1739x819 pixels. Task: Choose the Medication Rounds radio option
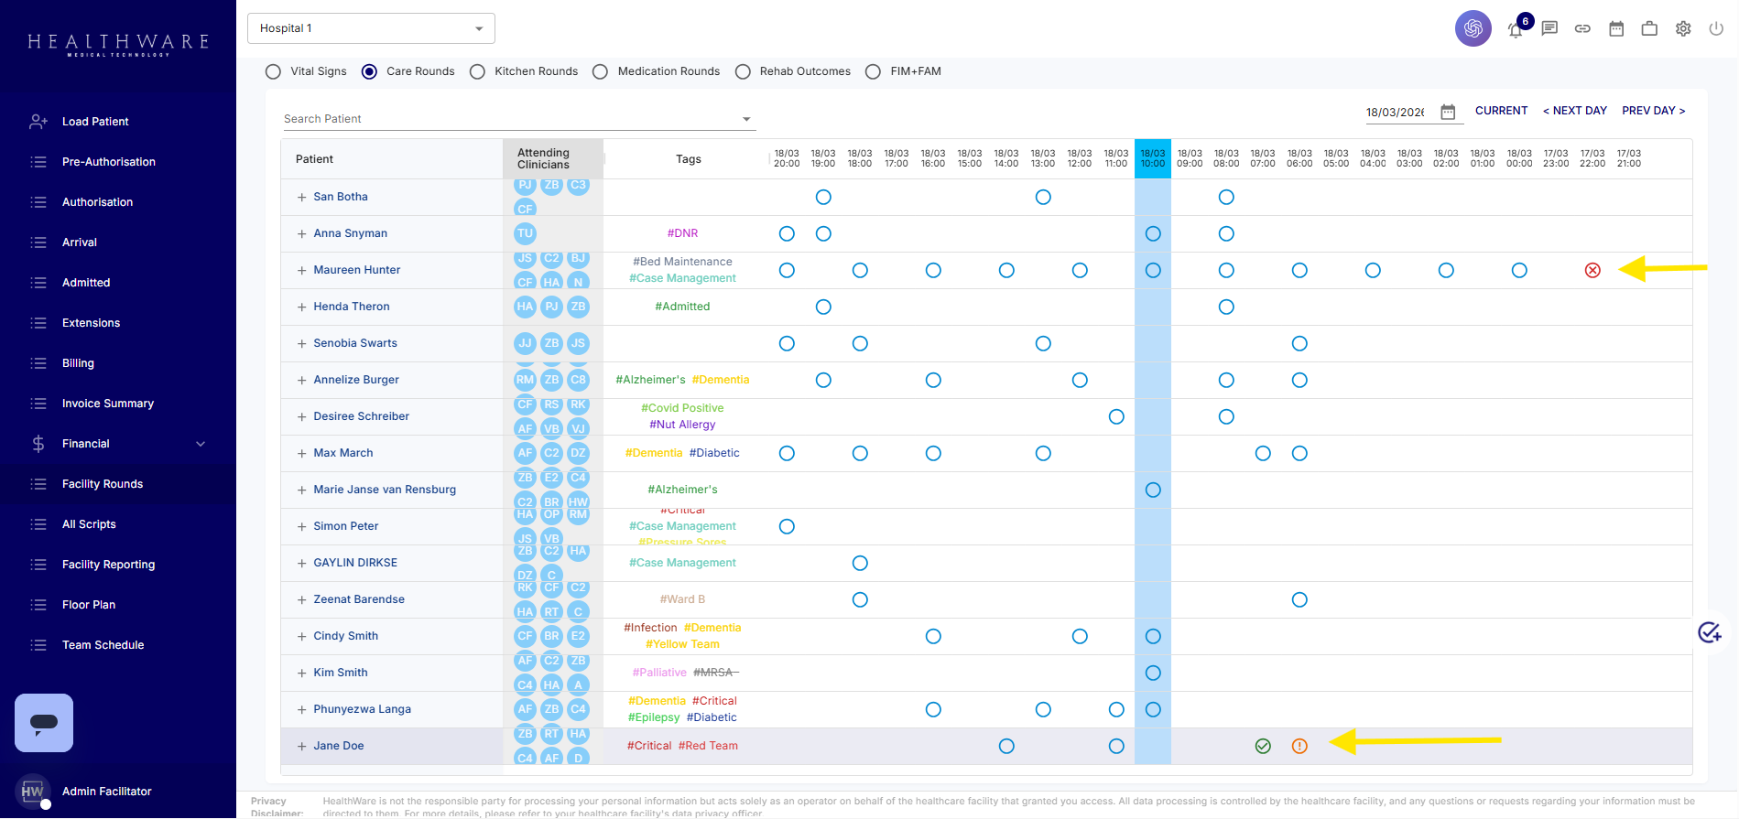coord(600,71)
